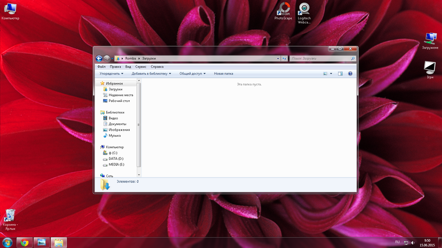Open the Logitech Webcam desktop icon
442x248 pixels.
tap(304, 9)
